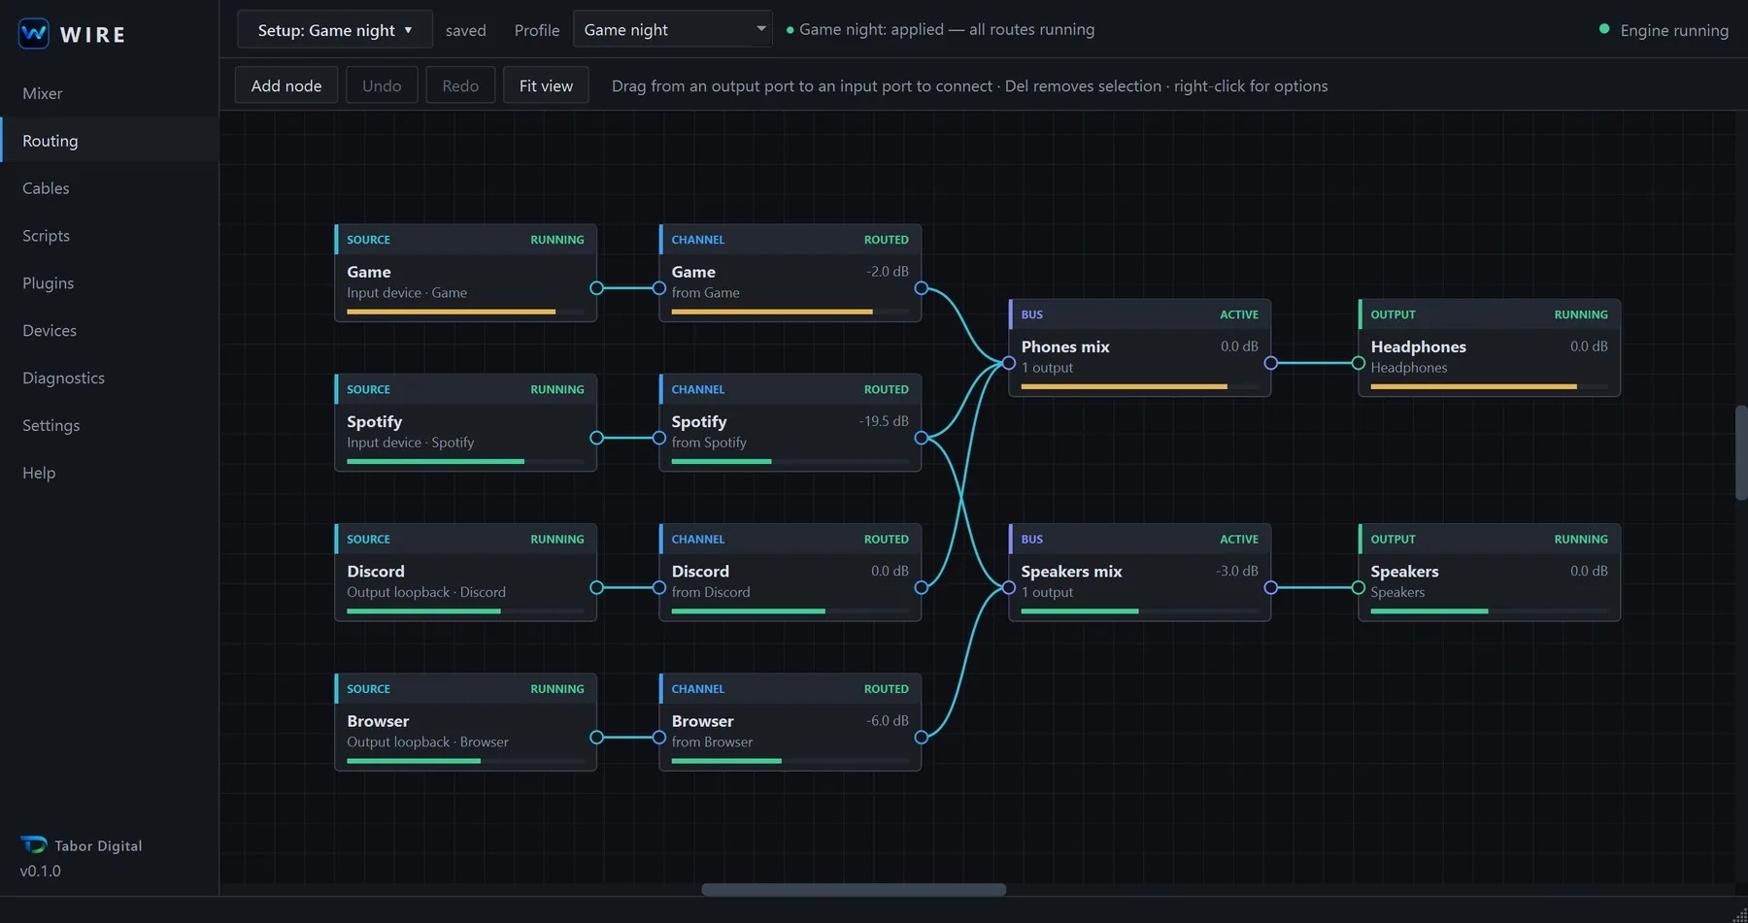Click the vertical canvas scrollbar thumb
The width and height of the screenshot is (1748, 923).
pyautogui.click(x=1741, y=453)
